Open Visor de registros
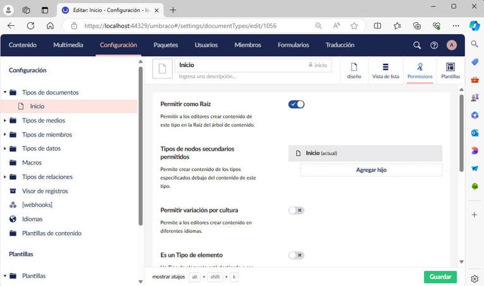This screenshot has width=484, height=286. pyautogui.click(x=45, y=191)
